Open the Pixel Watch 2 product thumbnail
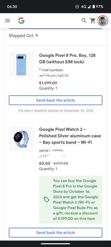 (21, 139)
